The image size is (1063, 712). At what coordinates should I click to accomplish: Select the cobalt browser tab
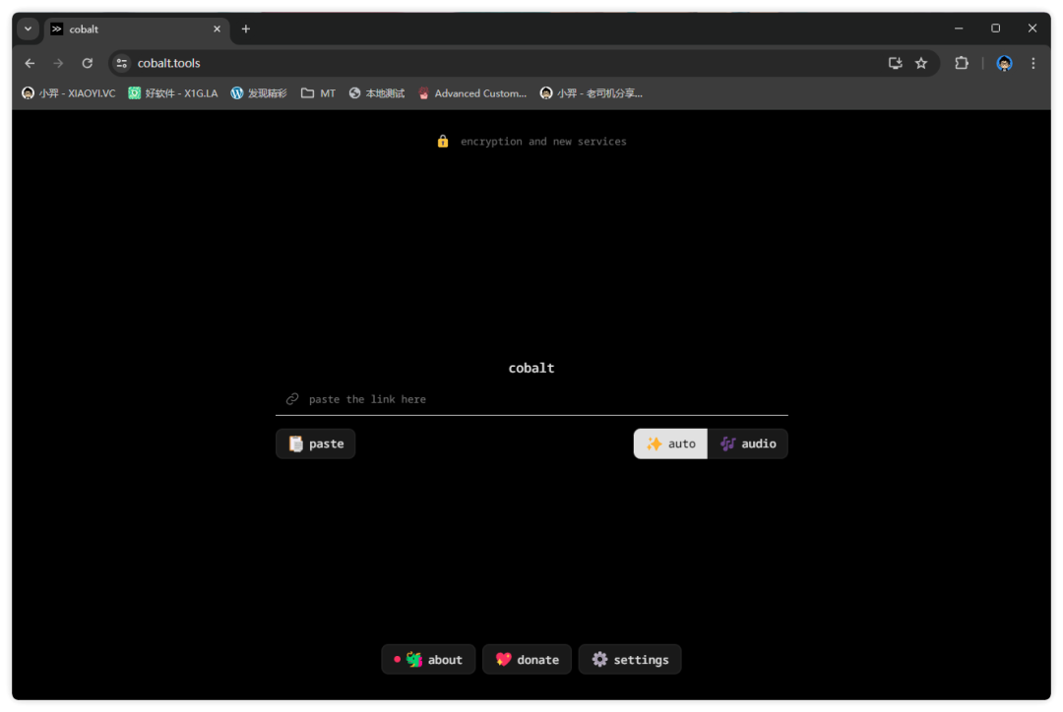[136, 30]
